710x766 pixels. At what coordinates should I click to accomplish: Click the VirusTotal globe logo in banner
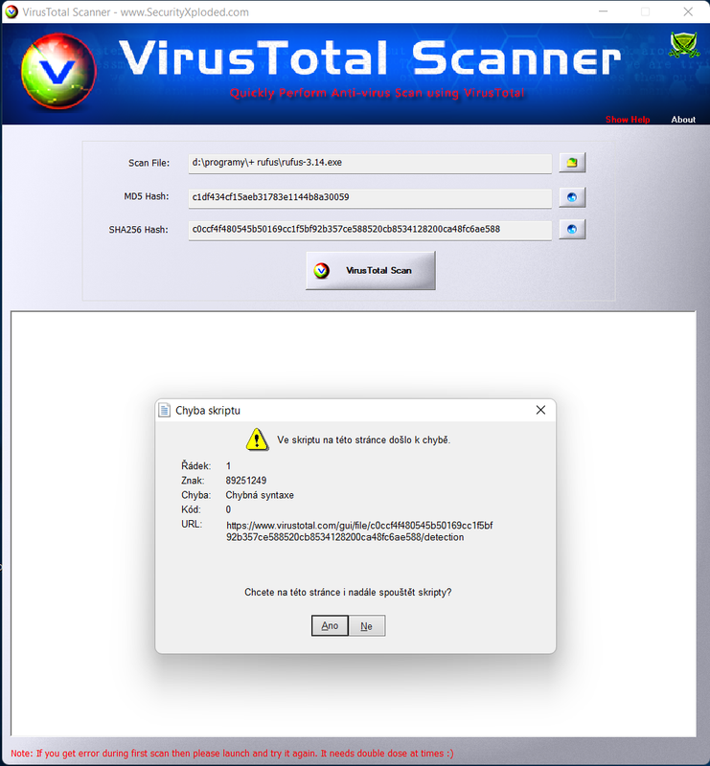click(58, 71)
